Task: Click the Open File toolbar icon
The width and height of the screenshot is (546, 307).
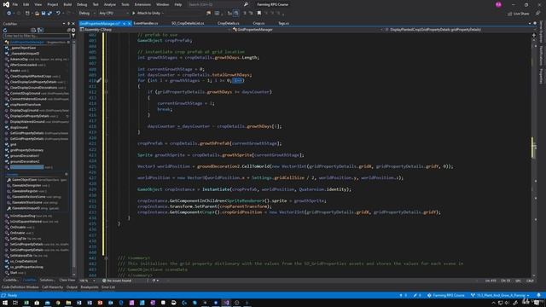Action: click(37, 14)
